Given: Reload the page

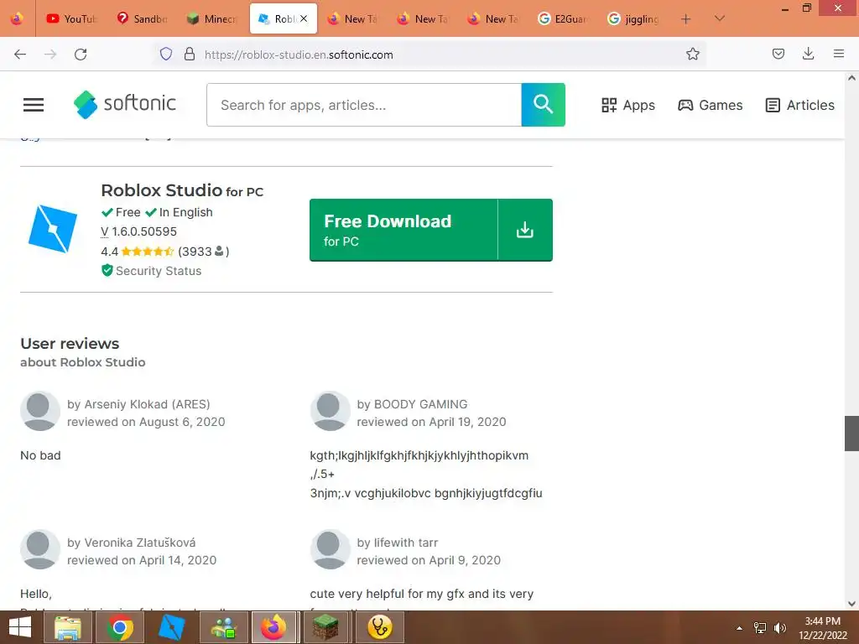Looking at the screenshot, I should point(81,55).
